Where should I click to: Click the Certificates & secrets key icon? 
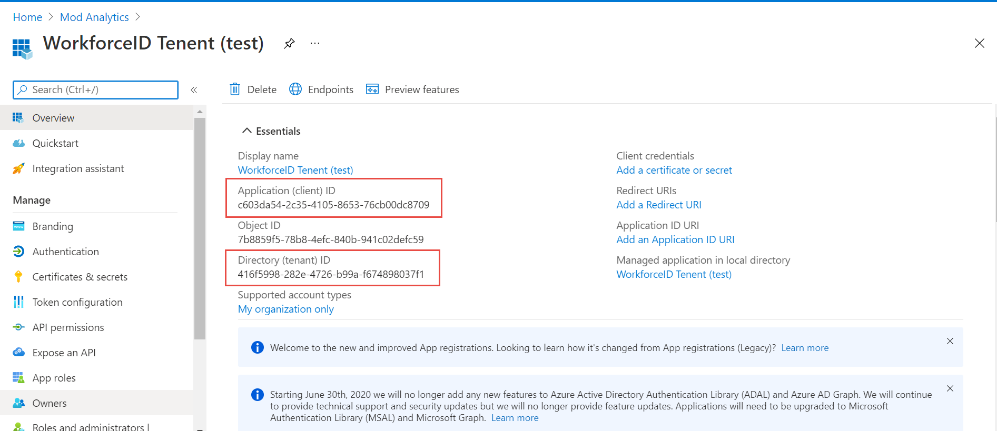click(x=18, y=277)
